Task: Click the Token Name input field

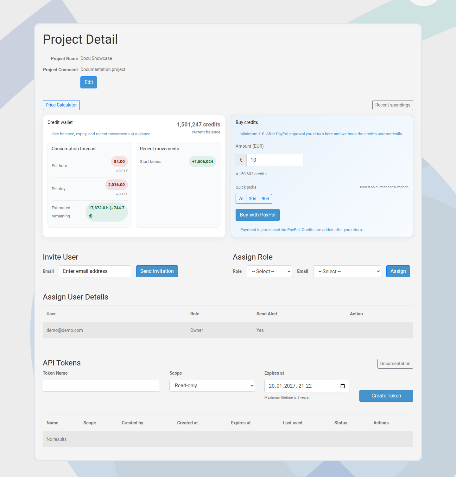Action: tap(101, 386)
